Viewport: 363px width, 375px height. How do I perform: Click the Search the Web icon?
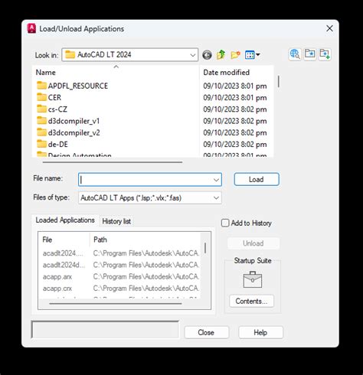pos(295,54)
